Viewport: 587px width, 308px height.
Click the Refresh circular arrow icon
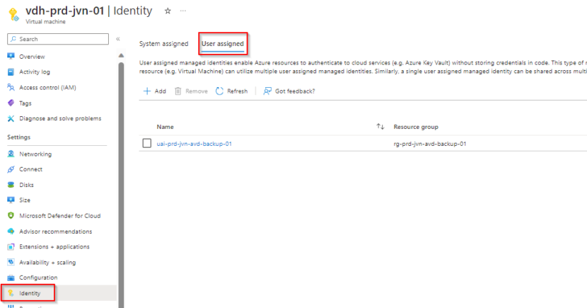point(219,91)
